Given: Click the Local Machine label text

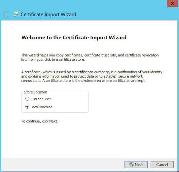Looking at the screenshot, I should point(41,107).
